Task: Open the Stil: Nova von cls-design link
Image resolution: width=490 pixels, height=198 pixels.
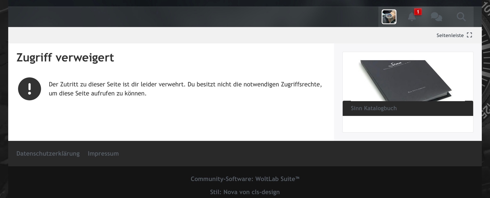Action: pyautogui.click(x=245, y=192)
